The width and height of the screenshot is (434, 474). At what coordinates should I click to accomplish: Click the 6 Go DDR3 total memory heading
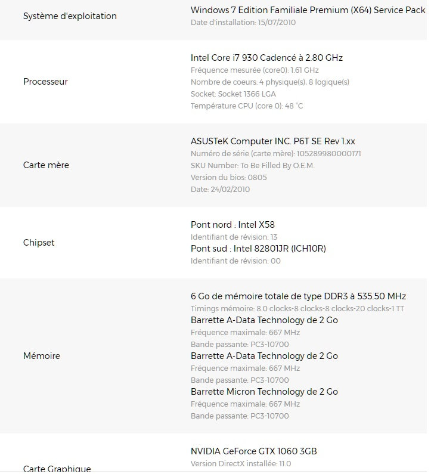(x=298, y=296)
